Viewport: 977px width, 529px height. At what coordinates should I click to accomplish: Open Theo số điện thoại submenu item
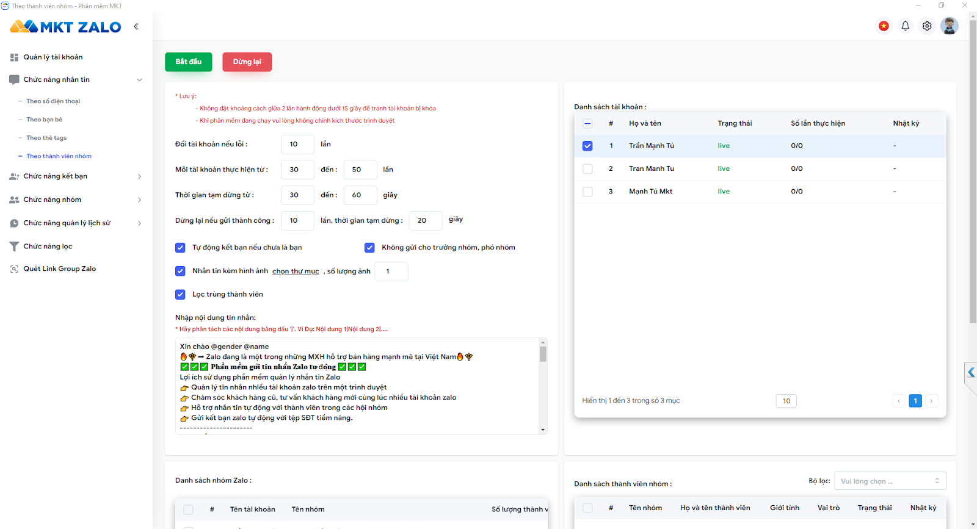(x=53, y=101)
